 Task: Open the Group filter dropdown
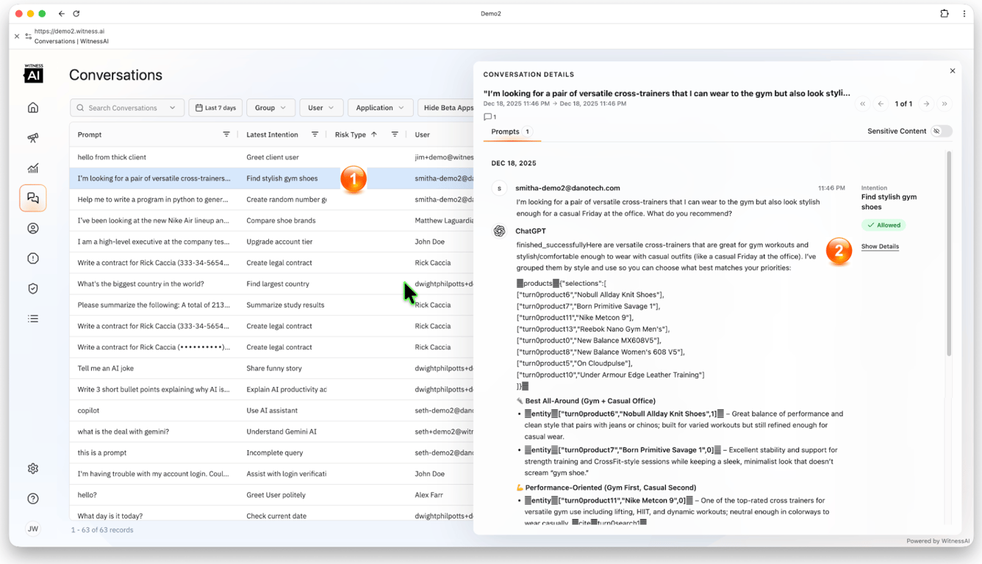(x=270, y=108)
